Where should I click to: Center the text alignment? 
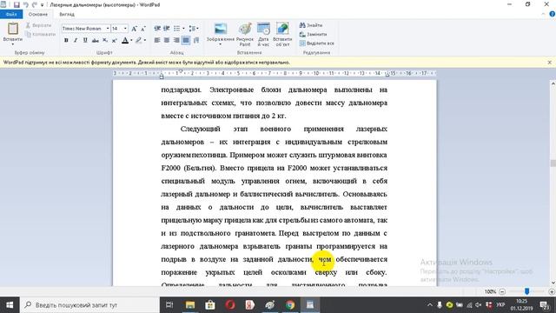tap(167, 41)
